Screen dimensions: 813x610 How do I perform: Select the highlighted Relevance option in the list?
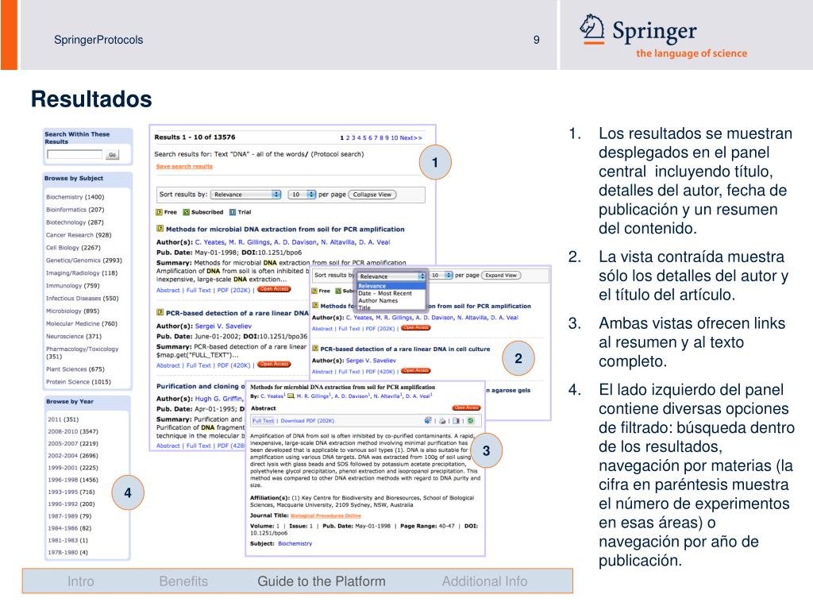[391, 286]
